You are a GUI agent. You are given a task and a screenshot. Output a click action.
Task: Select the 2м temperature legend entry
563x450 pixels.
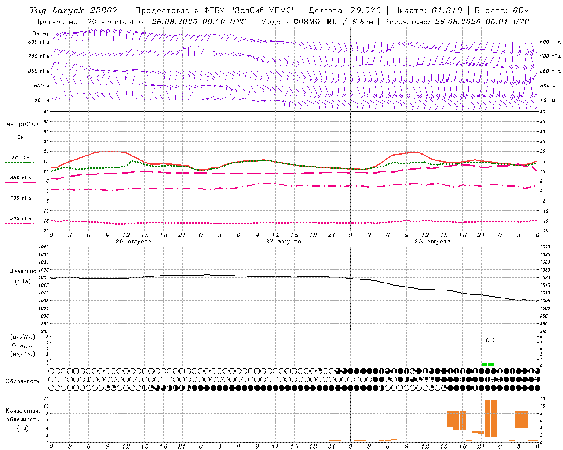click(21, 138)
